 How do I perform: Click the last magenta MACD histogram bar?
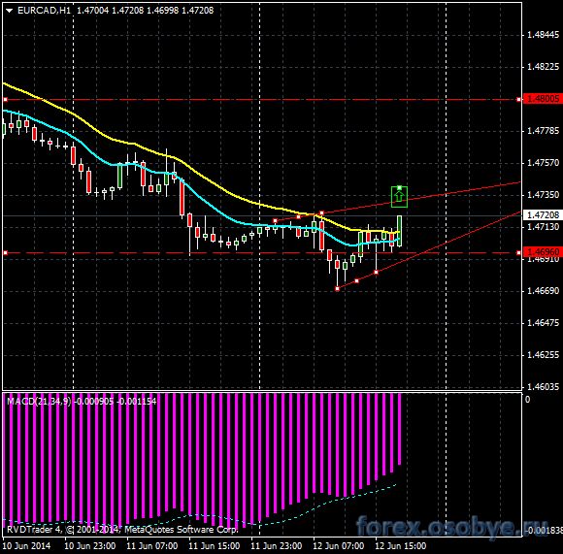pyautogui.click(x=399, y=429)
